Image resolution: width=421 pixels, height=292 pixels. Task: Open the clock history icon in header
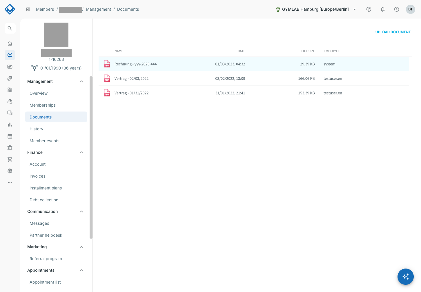coord(397,9)
